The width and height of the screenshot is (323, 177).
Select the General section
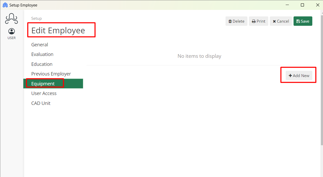[x=40, y=45]
